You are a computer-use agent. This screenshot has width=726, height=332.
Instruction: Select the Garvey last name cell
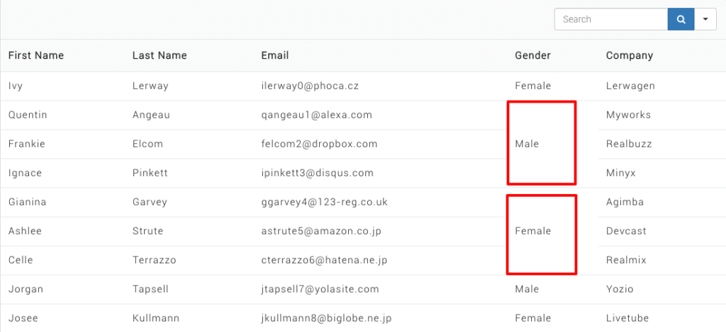coord(150,202)
